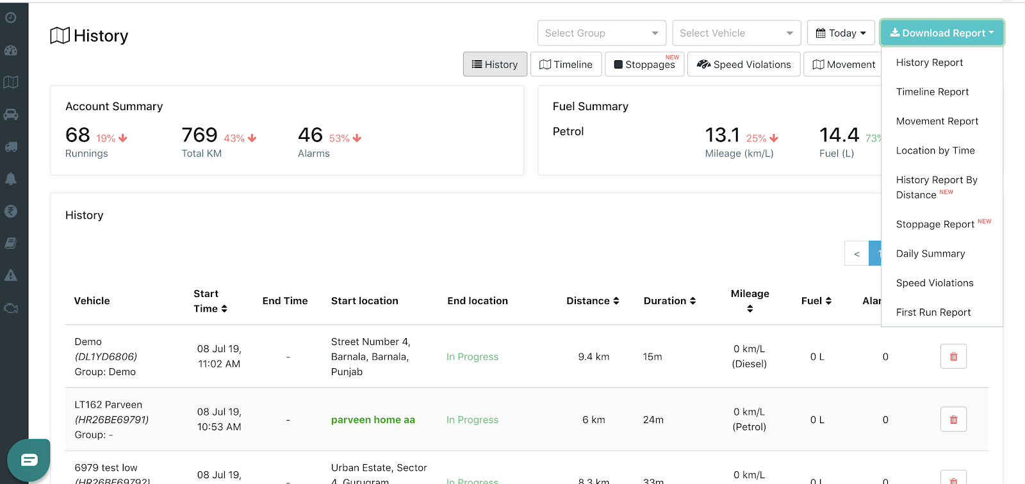This screenshot has width=1025, height=484.
Task: Select the '24m' duration cell
Action: click(653, 420)
